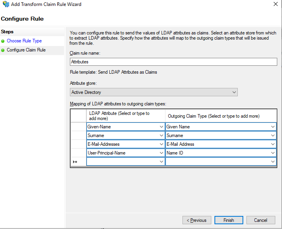Expand the Given Name outgoing claim dropdown
Viewport: 282px width, 229px height.
[x=273, y=127]
